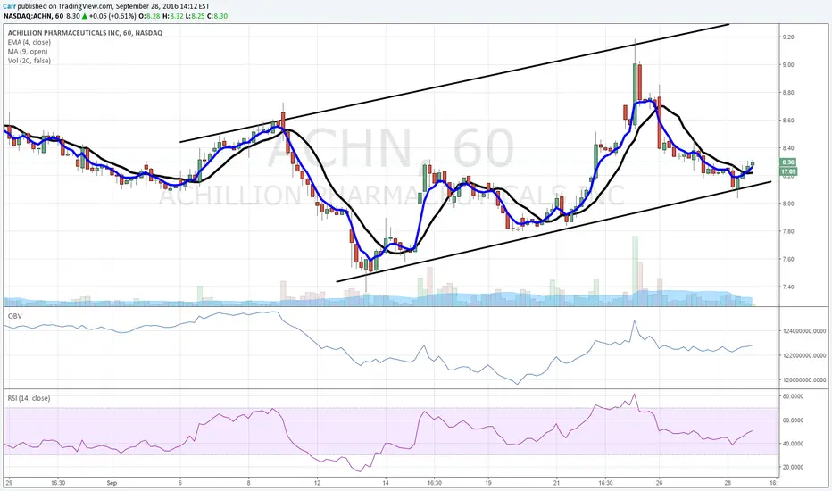Screen dimensions: 832x491
Task: Select the EMA (4, close) indicator legend
Action: tap(29, 43)
